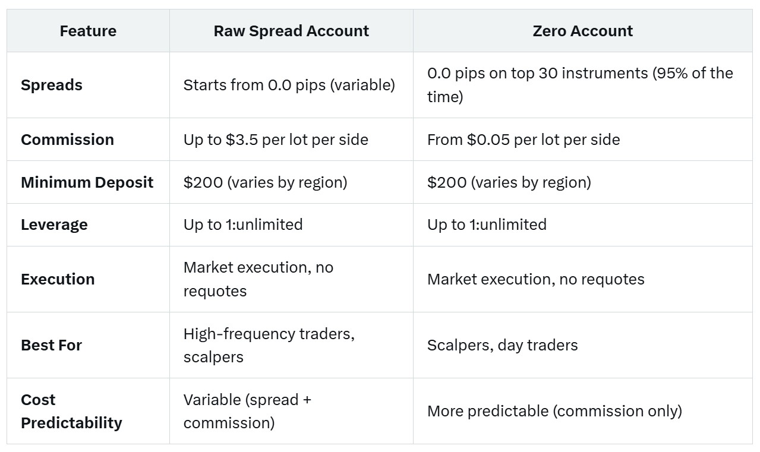Select the Spreads row label
This screenshot has width=760, height=452.
click(52, 85)
